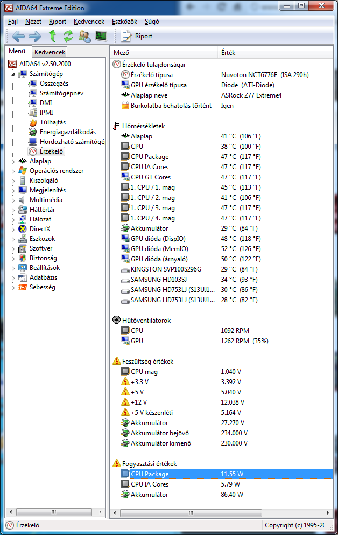
Task: Select the Számítógépnév tree item
Action: pyautogui.click(x=61, y=93)
